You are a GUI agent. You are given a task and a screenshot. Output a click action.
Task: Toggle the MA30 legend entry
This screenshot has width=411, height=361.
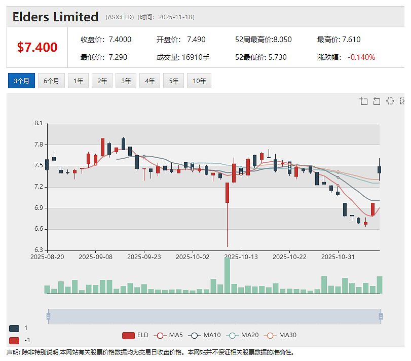[280, 335]
